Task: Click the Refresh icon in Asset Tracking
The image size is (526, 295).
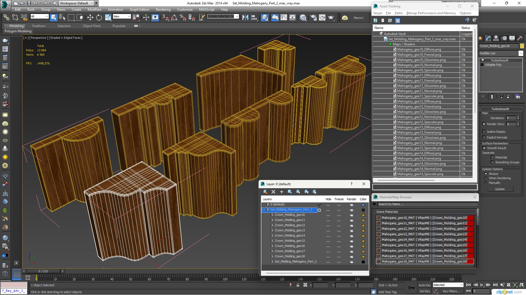Action: (375, 20)
